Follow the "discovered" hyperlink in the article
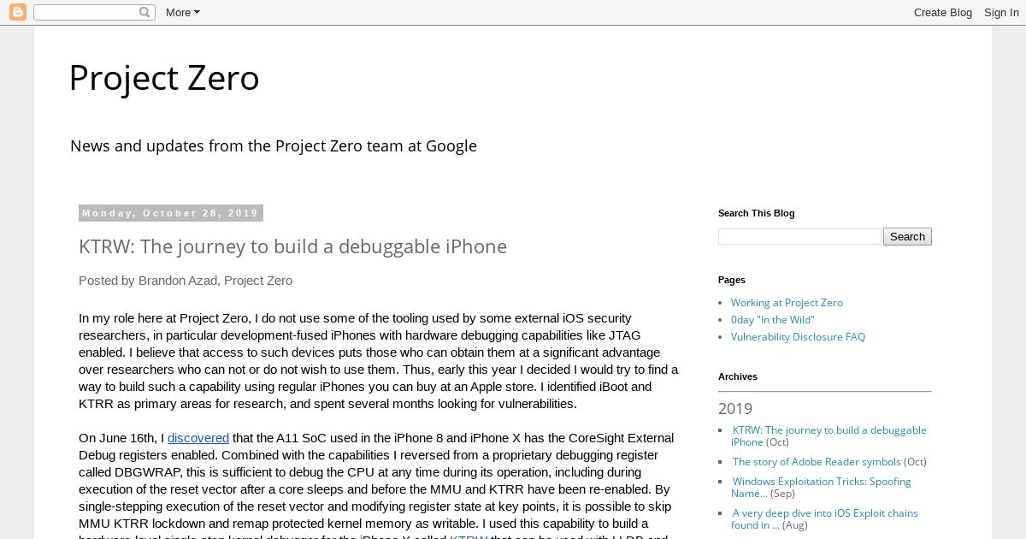The width and height of the screenshot is (1026, 539). pyautogui.click(x=198, y=437)
